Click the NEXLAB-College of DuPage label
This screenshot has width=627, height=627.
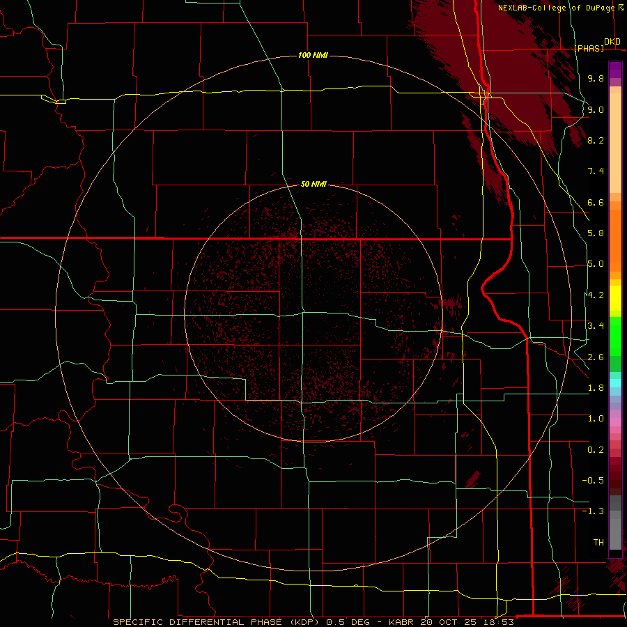click(x=556, y=8)
